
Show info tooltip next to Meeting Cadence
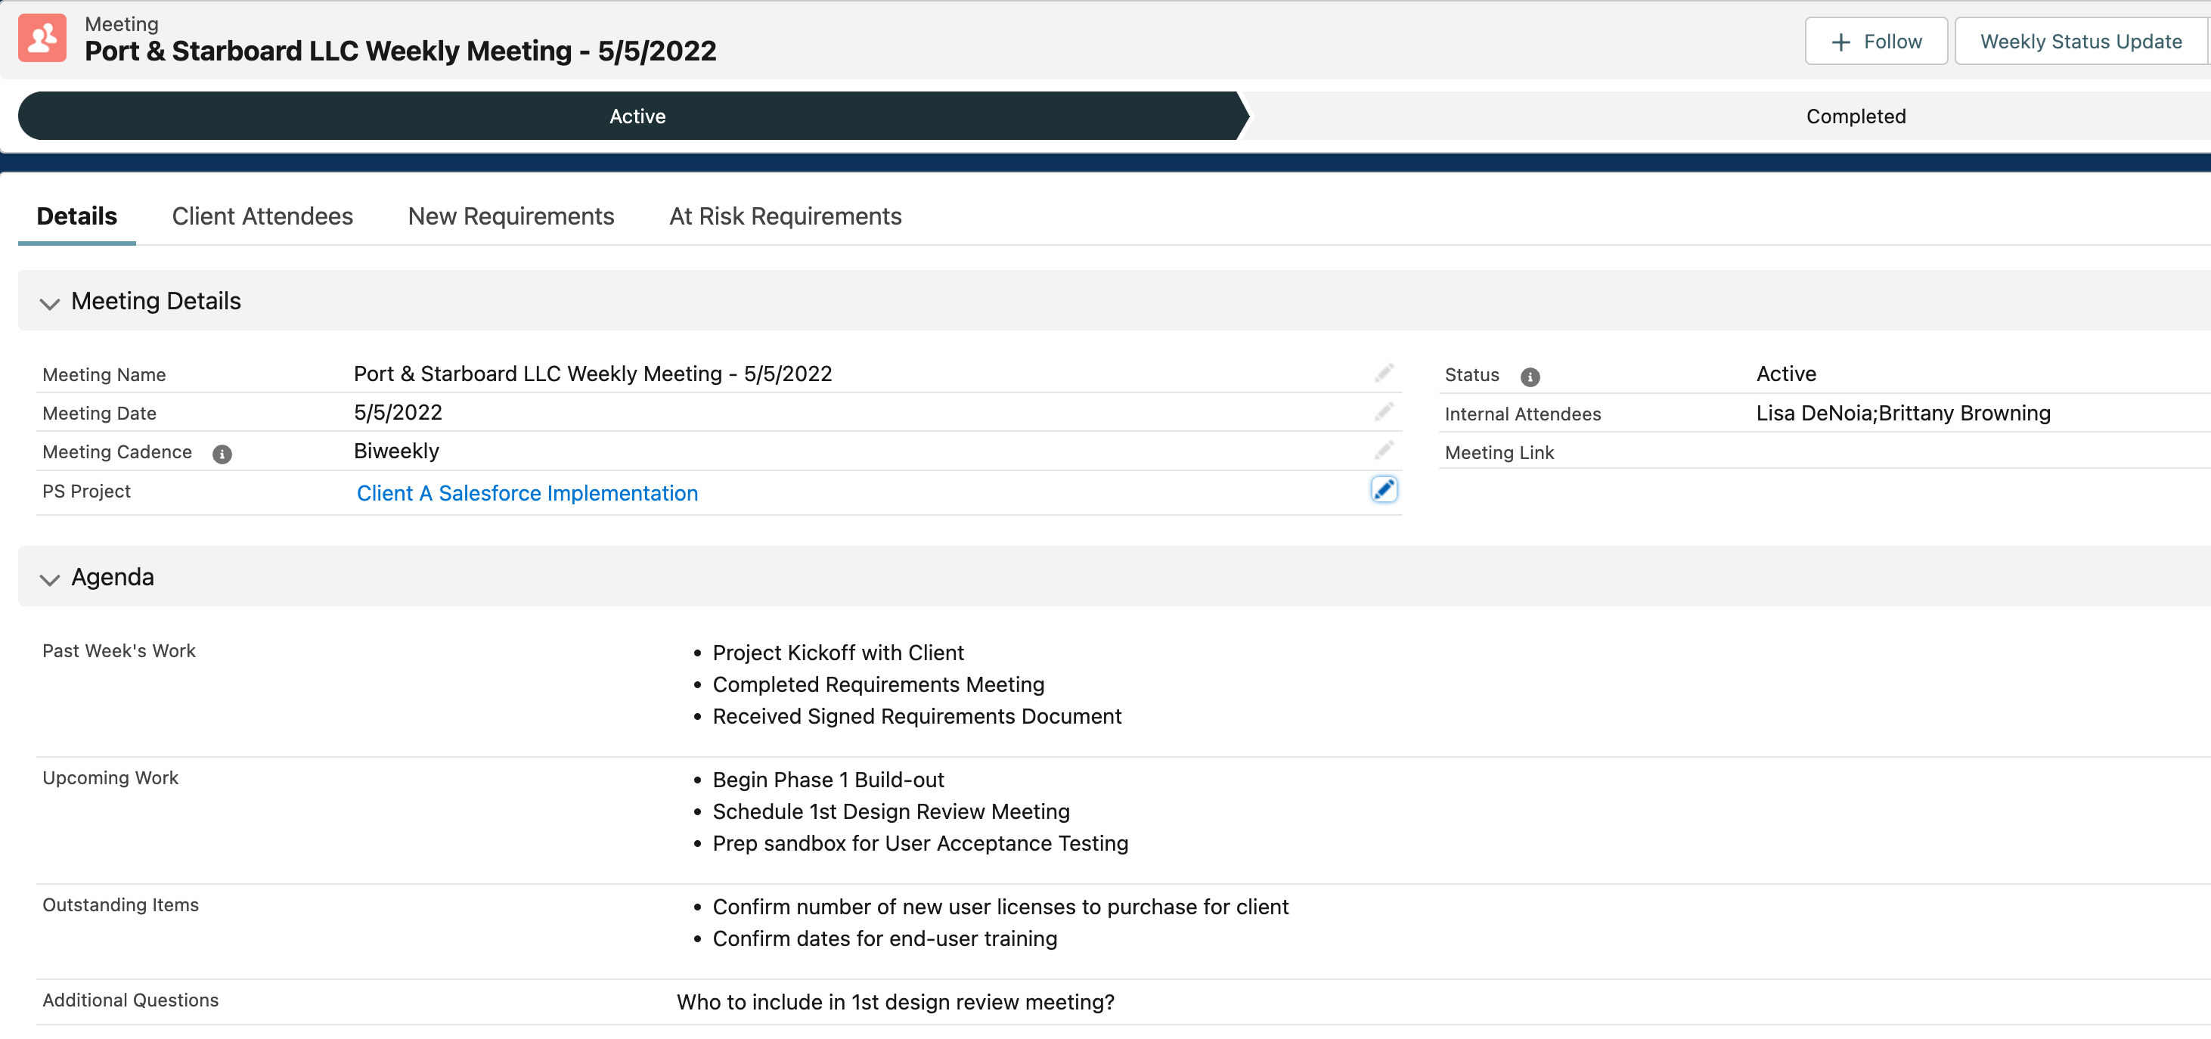coord(222,454)
